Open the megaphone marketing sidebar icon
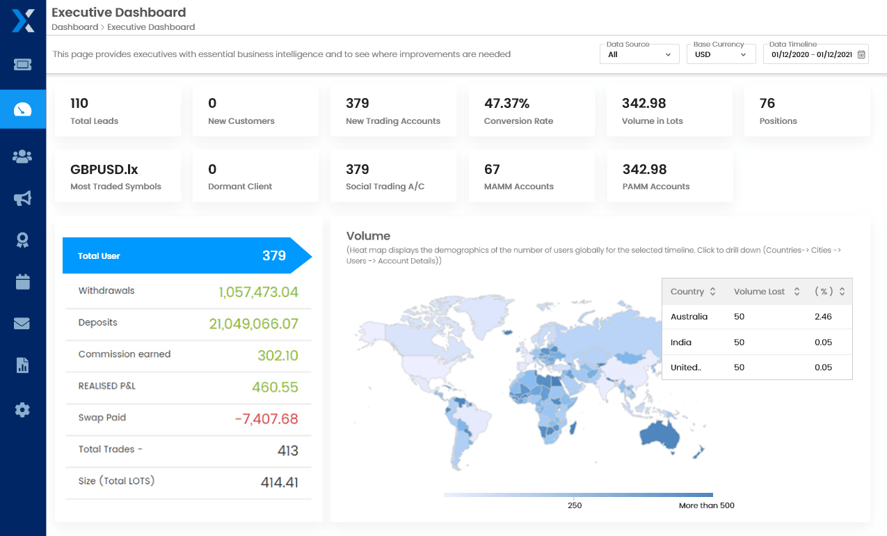This screenshot has height=536, width=887. (23, 198)
